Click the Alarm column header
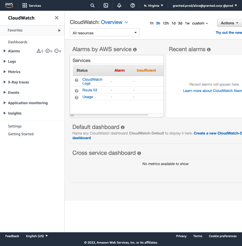 [121, 71]
